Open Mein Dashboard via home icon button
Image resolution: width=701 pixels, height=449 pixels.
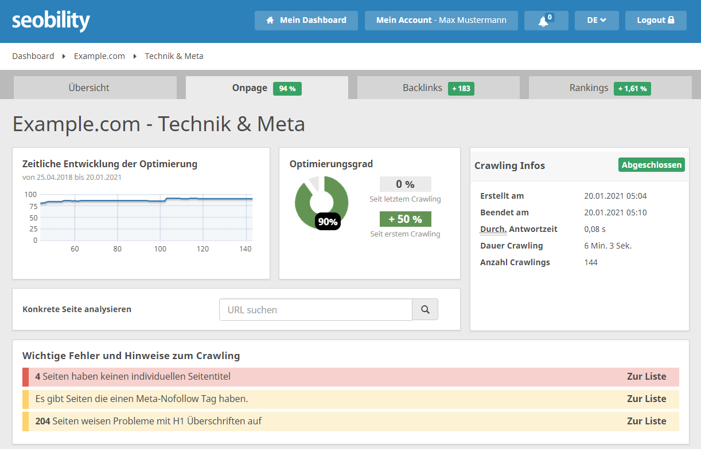pos(306,20)
